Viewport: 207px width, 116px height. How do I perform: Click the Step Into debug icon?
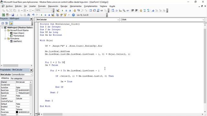(78, 11)
